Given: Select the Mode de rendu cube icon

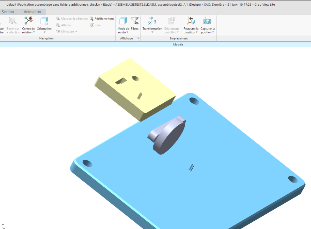Looking at the screenshot, I should [x=123, y=21].
